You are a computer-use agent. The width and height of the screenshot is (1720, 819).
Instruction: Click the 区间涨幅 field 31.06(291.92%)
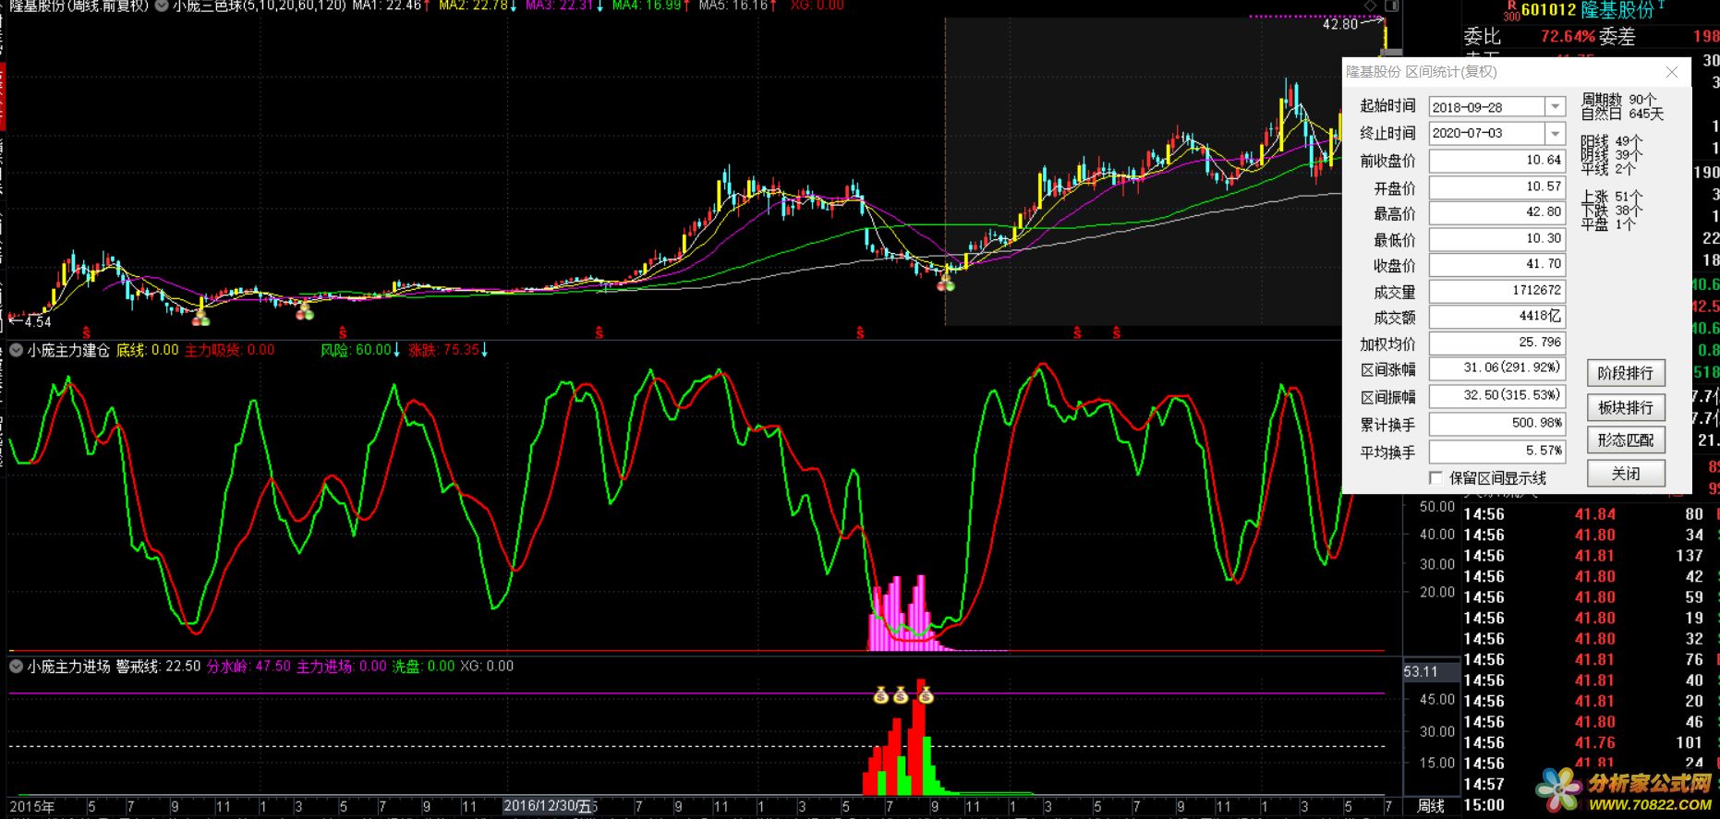1496,367
